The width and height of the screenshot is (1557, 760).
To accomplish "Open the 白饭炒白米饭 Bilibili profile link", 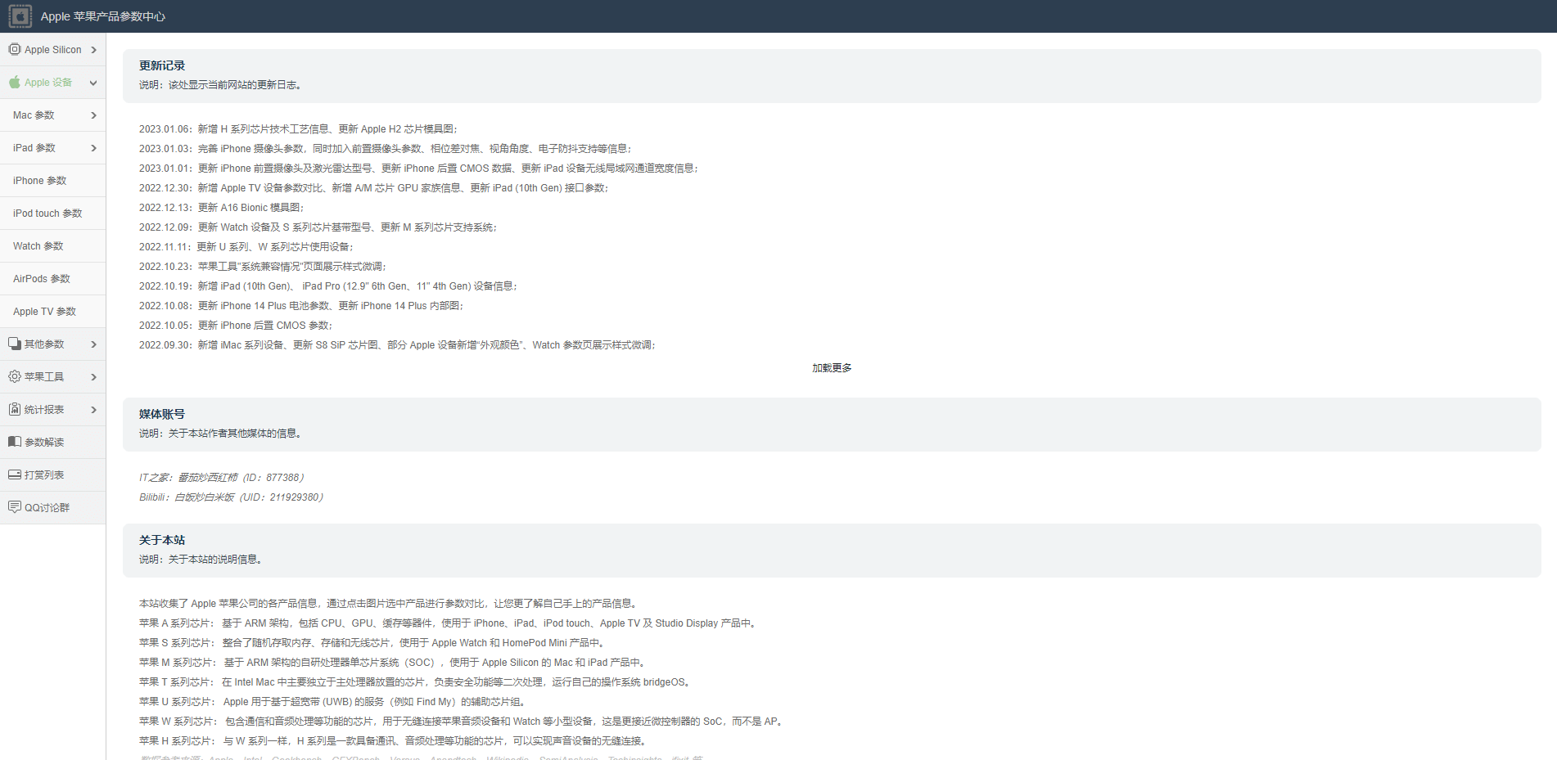I will click(x=204, y=497).
